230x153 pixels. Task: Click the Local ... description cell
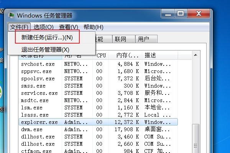pos(158,115)
